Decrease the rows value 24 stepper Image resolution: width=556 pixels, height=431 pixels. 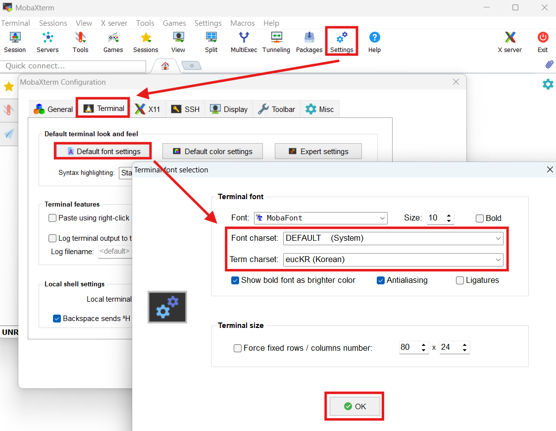(464, 350)
